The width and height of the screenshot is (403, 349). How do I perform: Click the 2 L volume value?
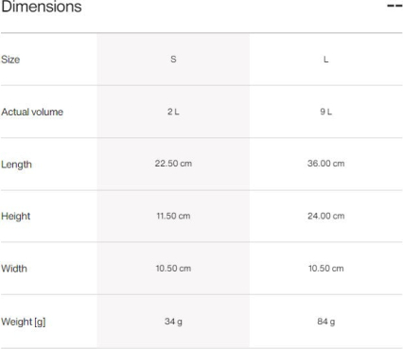click(173, 112)
